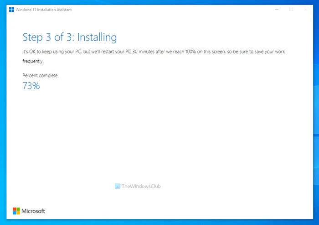Close the Windows 11 Installation Assistant
The width and height of the screenshot is (319, 225).
pyautogui.click(x=306, y=10)
